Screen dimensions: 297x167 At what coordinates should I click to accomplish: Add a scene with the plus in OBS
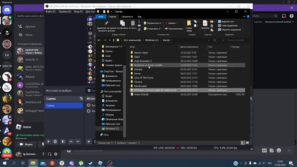click(48, 141)
